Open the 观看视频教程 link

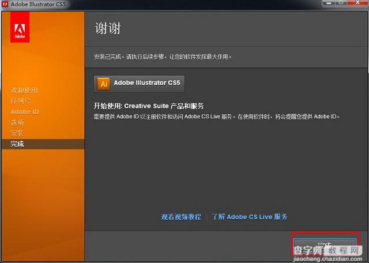(181, 217)
